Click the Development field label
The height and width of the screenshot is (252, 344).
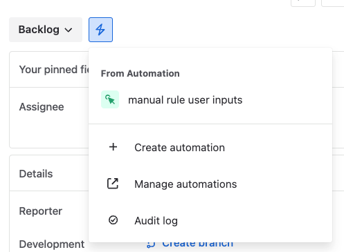click(52, 244)
